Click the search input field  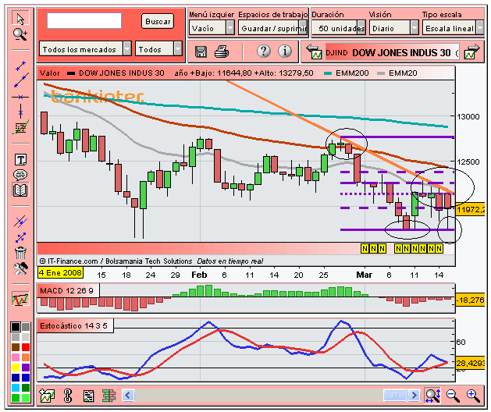pyautogui.click(x=84, y=20)
